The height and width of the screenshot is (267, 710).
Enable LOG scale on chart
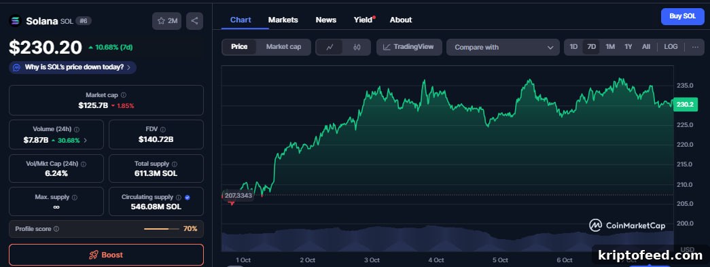coord(671,47)
